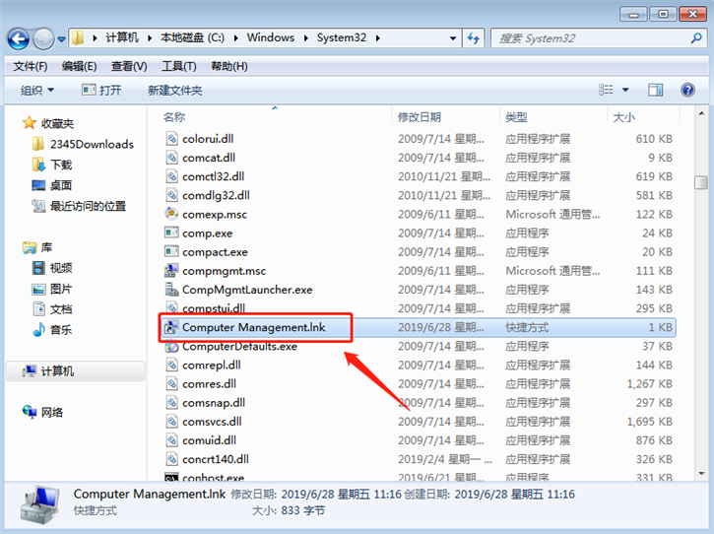This screenshot has width=714, height=534.
Task: Open the address bar history dropdown
Action: (453, 38)
